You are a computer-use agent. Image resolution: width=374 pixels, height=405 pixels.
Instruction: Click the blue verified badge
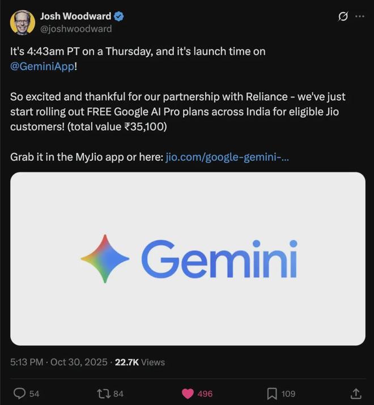click(x=119, y=16)
